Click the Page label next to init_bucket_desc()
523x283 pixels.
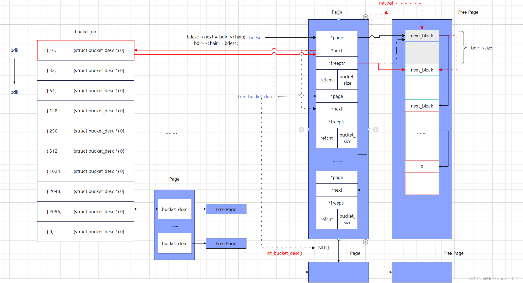click(x=355, y=253)
